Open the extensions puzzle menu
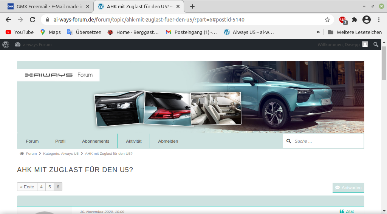 coord(354,20)
